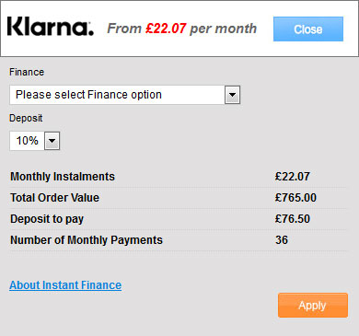Click the Deposit field label
359x336 pixels.
26,118
